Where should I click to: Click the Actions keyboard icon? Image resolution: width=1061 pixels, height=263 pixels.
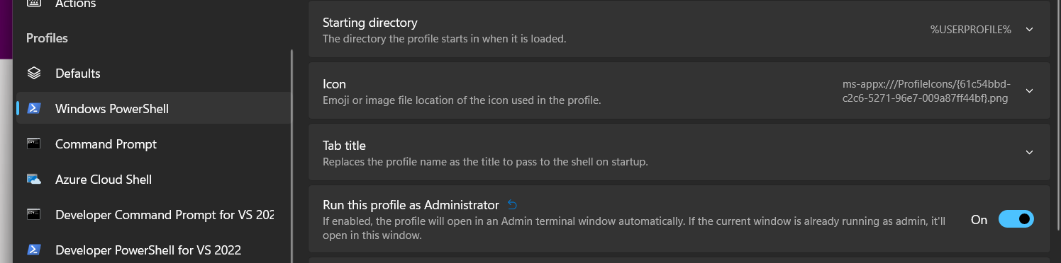(34, 4)
